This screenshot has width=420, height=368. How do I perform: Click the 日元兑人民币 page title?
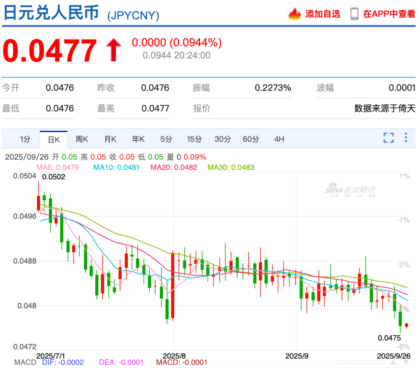(51, 13)
